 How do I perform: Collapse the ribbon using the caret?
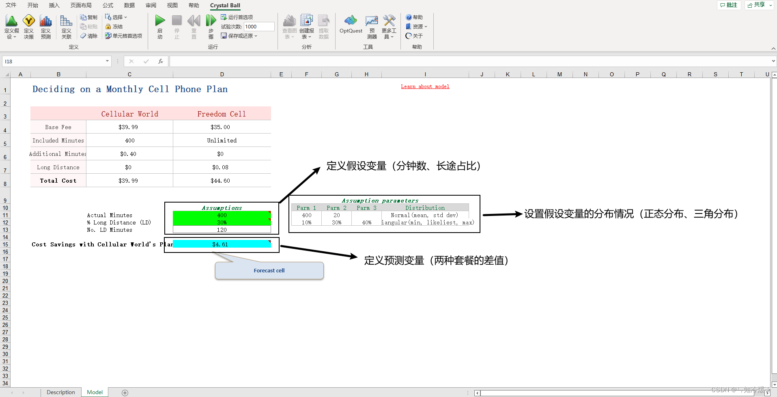click(773, 48)
